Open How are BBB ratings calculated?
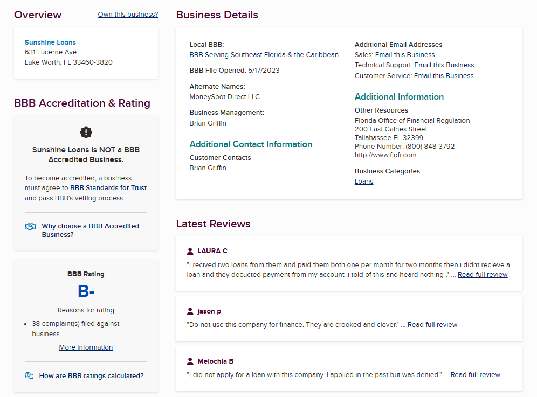 (x=92, y=376)
